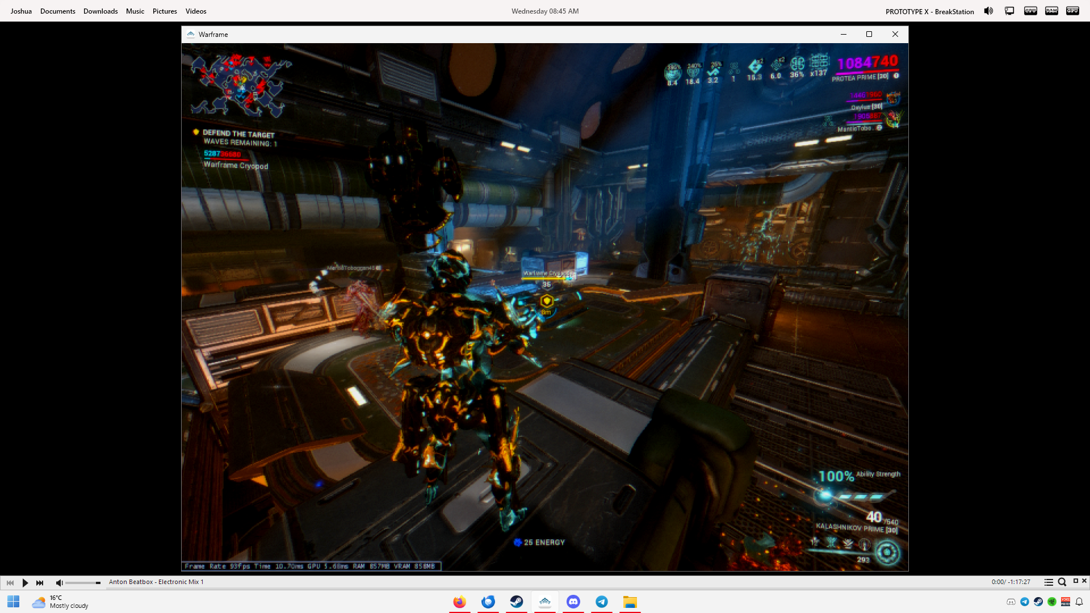Click the Anton Beatbox - Electronic Mix 1 title

pos(156,582)
